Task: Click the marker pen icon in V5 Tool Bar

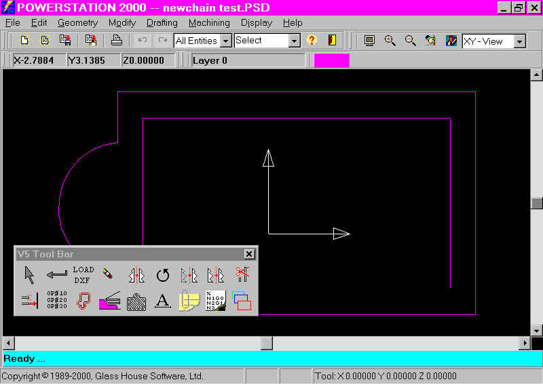Action: point(108,274)
